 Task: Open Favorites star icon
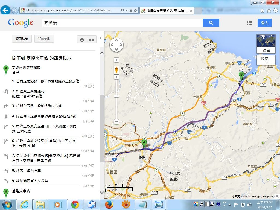[269, 11]
